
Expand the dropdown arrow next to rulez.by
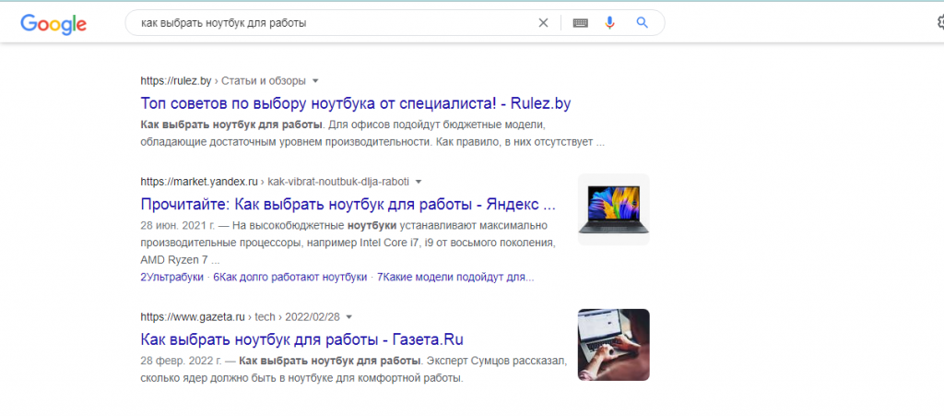315,80
